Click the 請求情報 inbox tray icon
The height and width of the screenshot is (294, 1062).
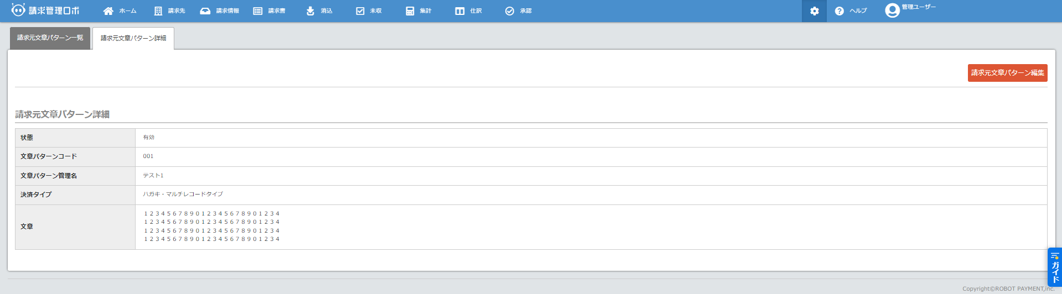[205, 11]
